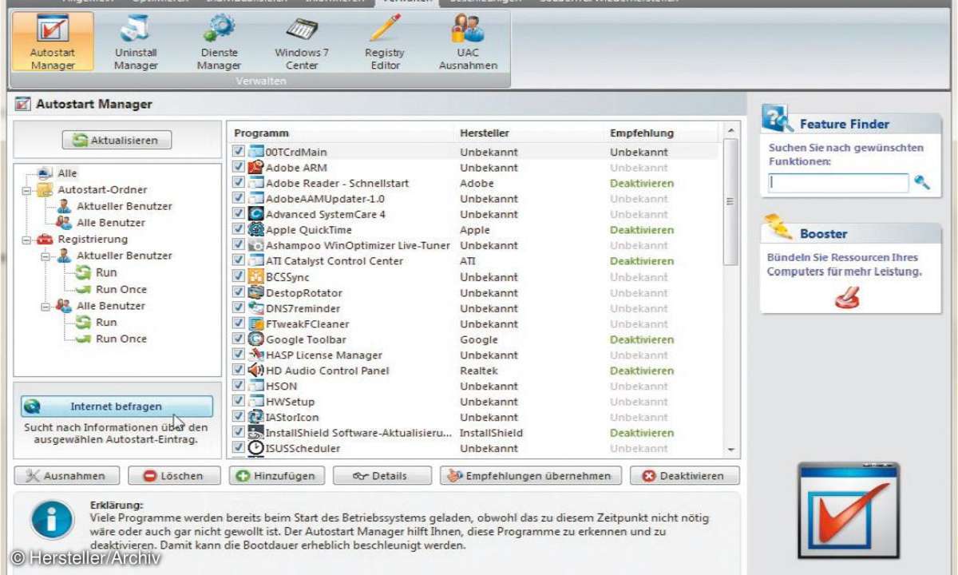Start the Registry Editor tool
The image size is (958, 575).
pyautogui.click(x=385, y=42)
